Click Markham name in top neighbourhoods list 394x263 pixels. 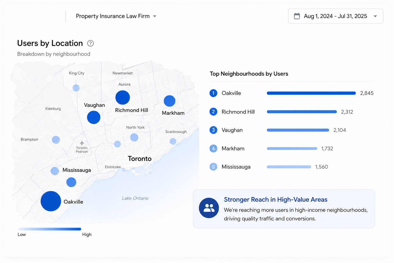[233, 148]
